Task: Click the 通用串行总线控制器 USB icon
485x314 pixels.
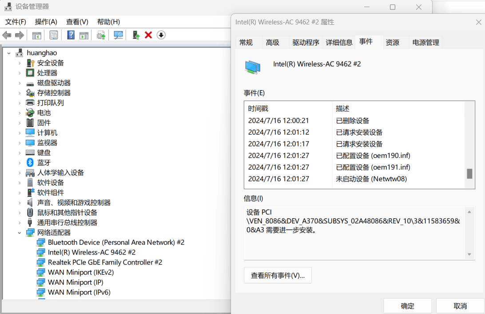Action: pos(30,222)
